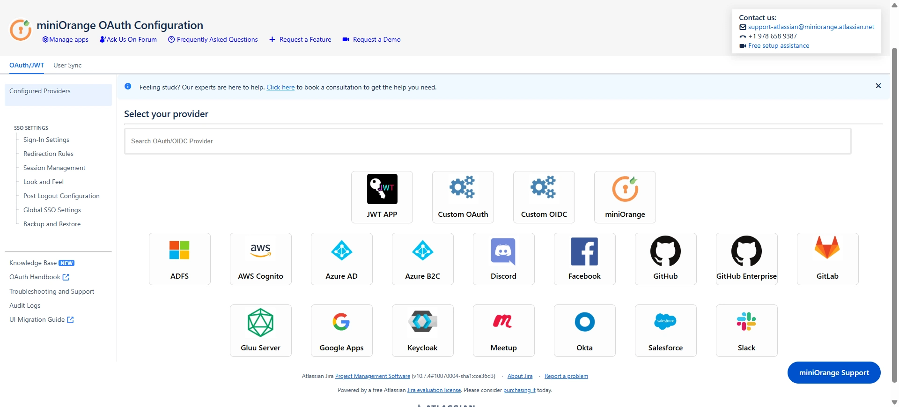Go to Backup and Restore settings
The width and height of the screenshot is (899, 407).
pyautogui.click(x=52, y=224)
